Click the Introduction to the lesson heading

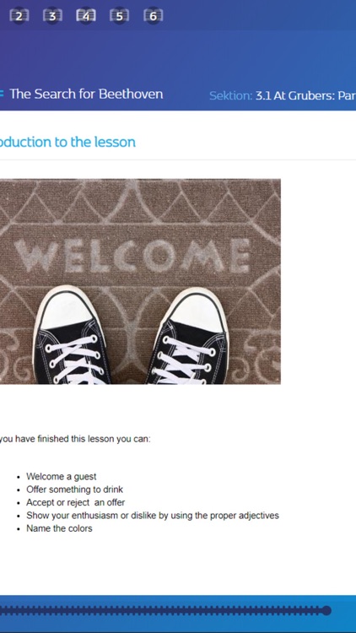coord(67,142)
